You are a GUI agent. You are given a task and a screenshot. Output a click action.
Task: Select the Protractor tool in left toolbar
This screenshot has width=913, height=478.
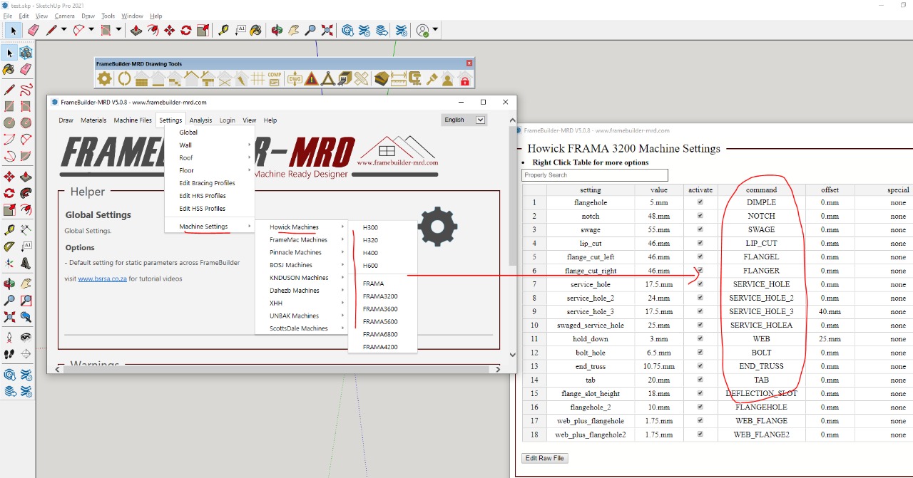[9, 246]
